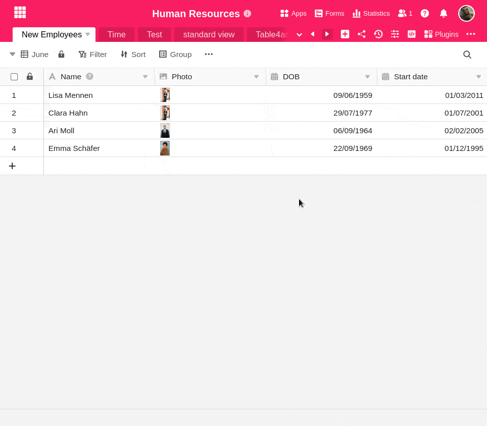Click the add new table plus icon
This screenshot has height=426, width=487.
coord(345,34)
